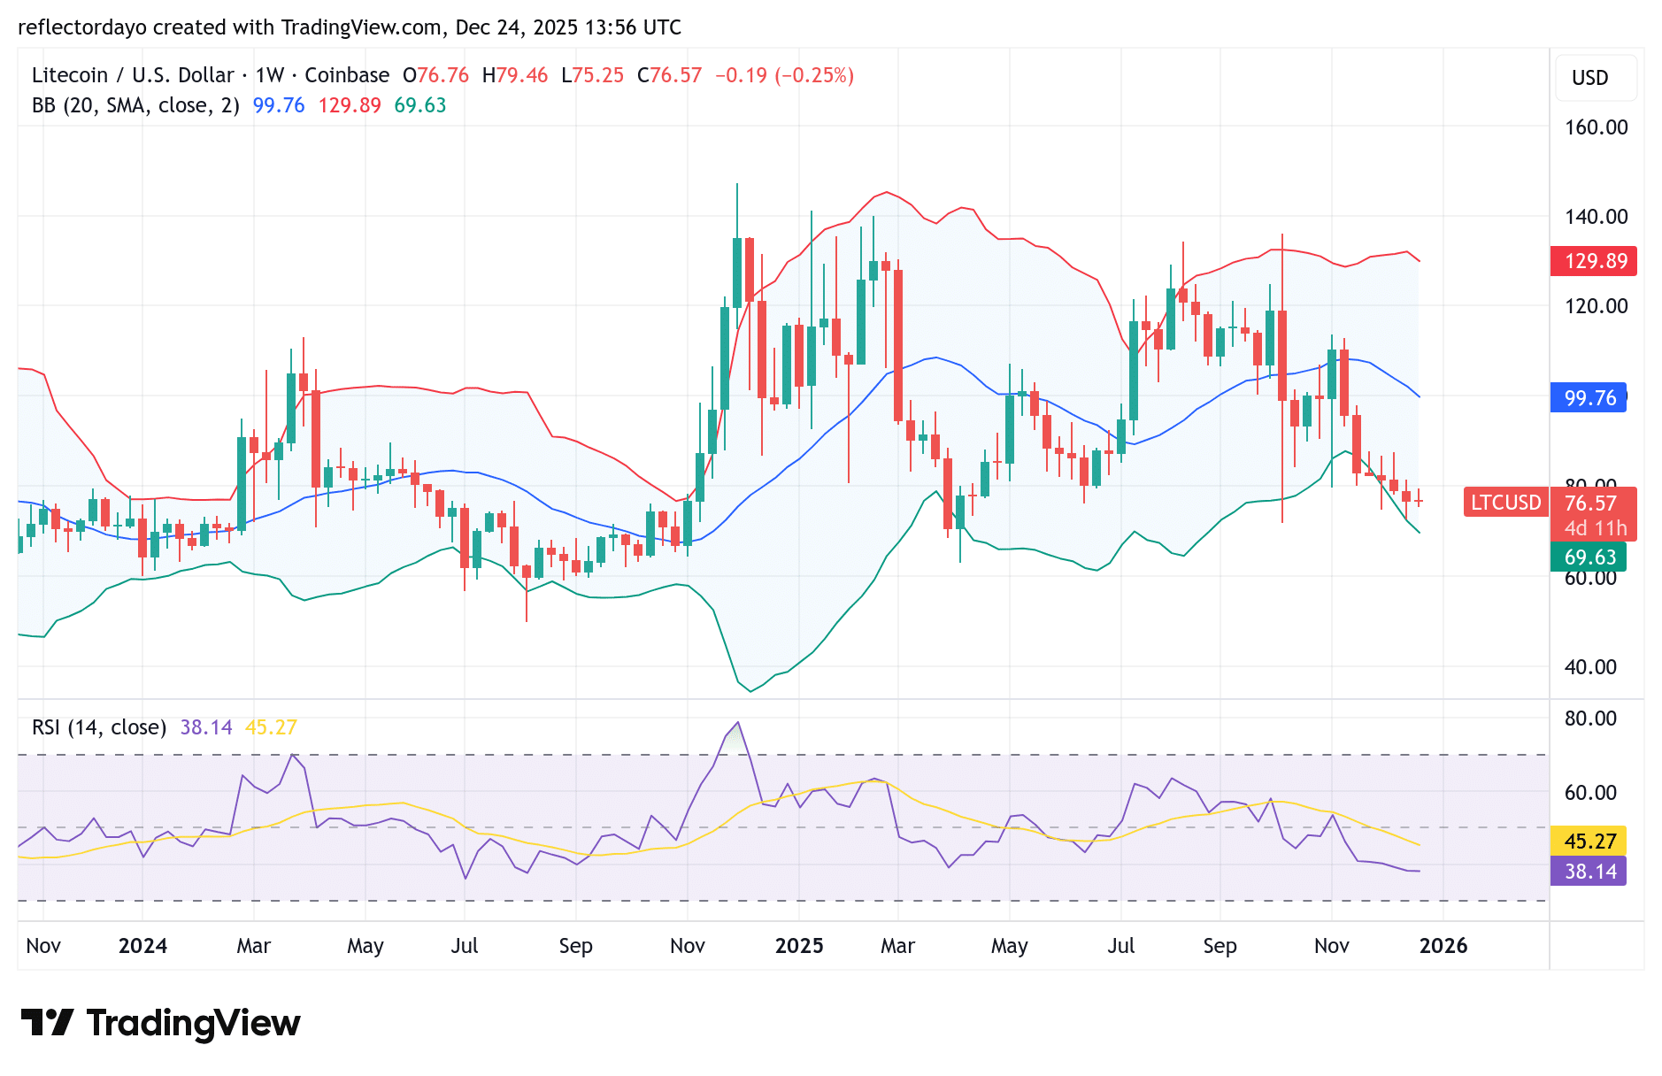The width and height of the screenshot is (1662, 1076).
Task: Open the Coinbase exchange label in the legend
Action: [344, 75]
